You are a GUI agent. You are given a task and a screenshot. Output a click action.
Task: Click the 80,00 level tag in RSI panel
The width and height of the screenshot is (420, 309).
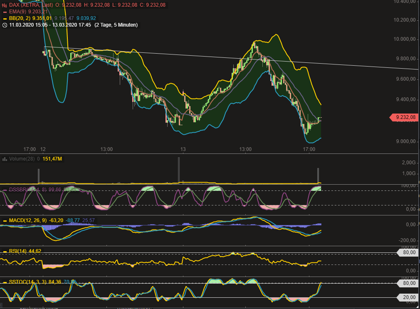[408, 252]
